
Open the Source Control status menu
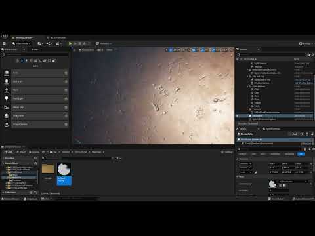(x=303, y=199)
